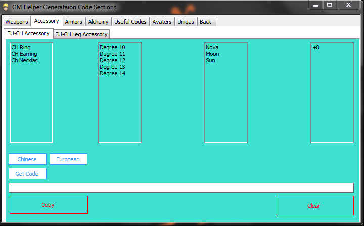The image size is (364, 226).
Task: Click the Back tab
Action: point(205,22)
